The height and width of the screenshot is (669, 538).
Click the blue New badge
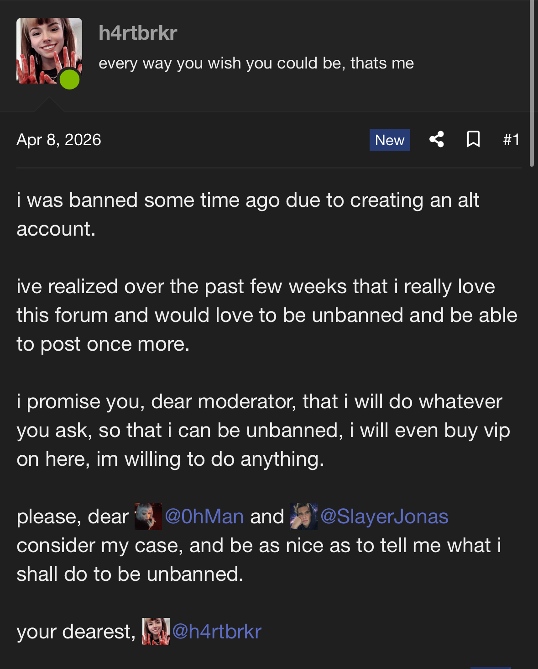pyautogui.click(x=390, y=140)
